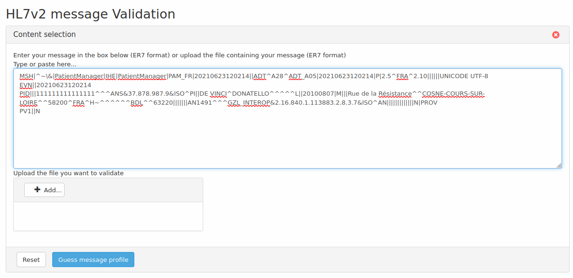Click empty space inside the message text area

pos(285,142)
